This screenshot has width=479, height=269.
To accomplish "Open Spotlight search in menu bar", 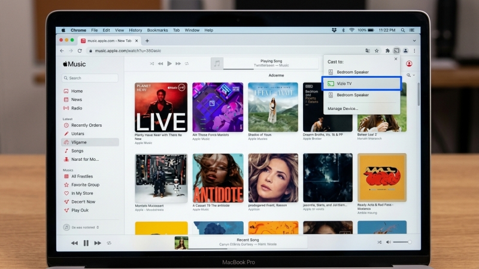I will click(403, 30).
